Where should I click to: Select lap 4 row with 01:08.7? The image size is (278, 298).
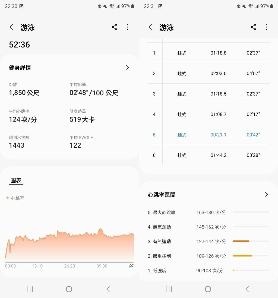(208, 114)
